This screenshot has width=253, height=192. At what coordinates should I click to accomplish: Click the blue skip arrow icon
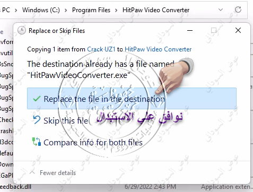click(37, 120)
